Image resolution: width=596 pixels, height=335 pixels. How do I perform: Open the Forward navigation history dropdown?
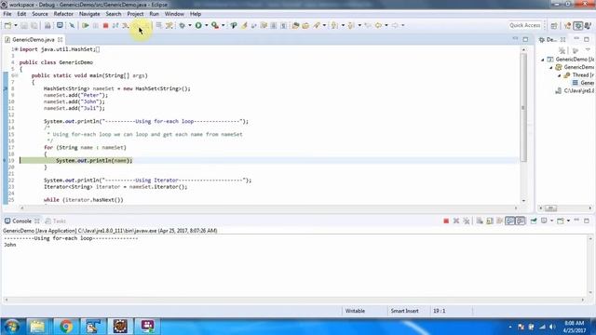pyautogui.click(x=403, y=25)
